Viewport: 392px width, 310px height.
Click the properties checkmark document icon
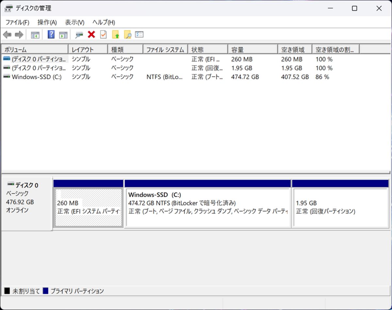pyautogui.click(x=103, y=35)
